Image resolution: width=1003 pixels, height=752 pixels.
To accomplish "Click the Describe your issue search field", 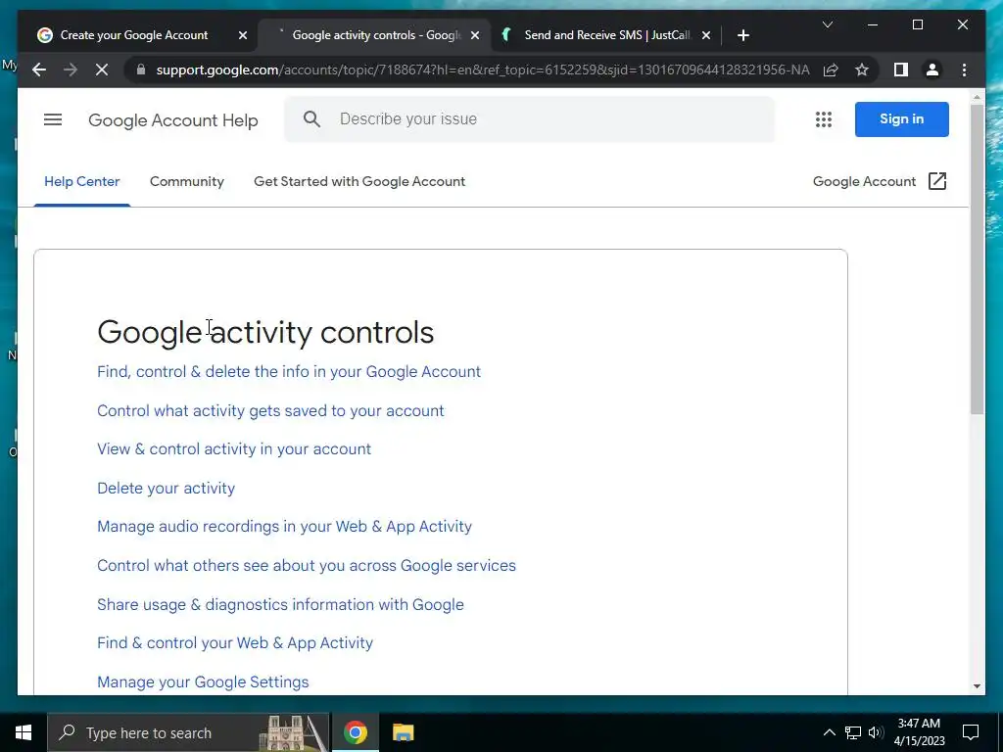I will 530,118.
